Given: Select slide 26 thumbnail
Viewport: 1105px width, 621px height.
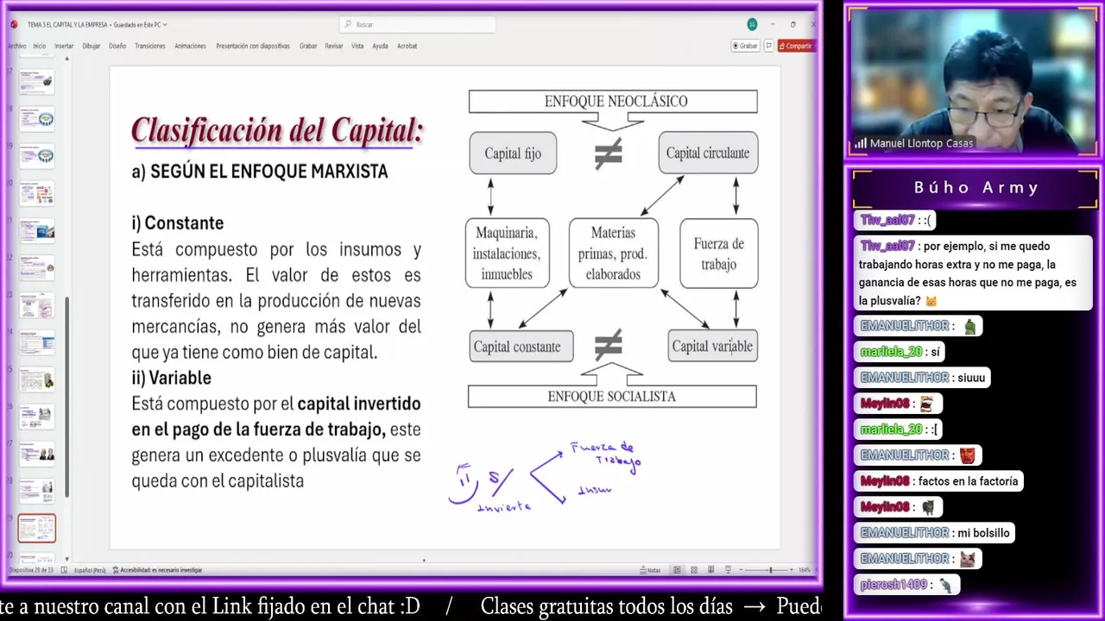Looking at the screenshot, I should (x=37, y=417).
